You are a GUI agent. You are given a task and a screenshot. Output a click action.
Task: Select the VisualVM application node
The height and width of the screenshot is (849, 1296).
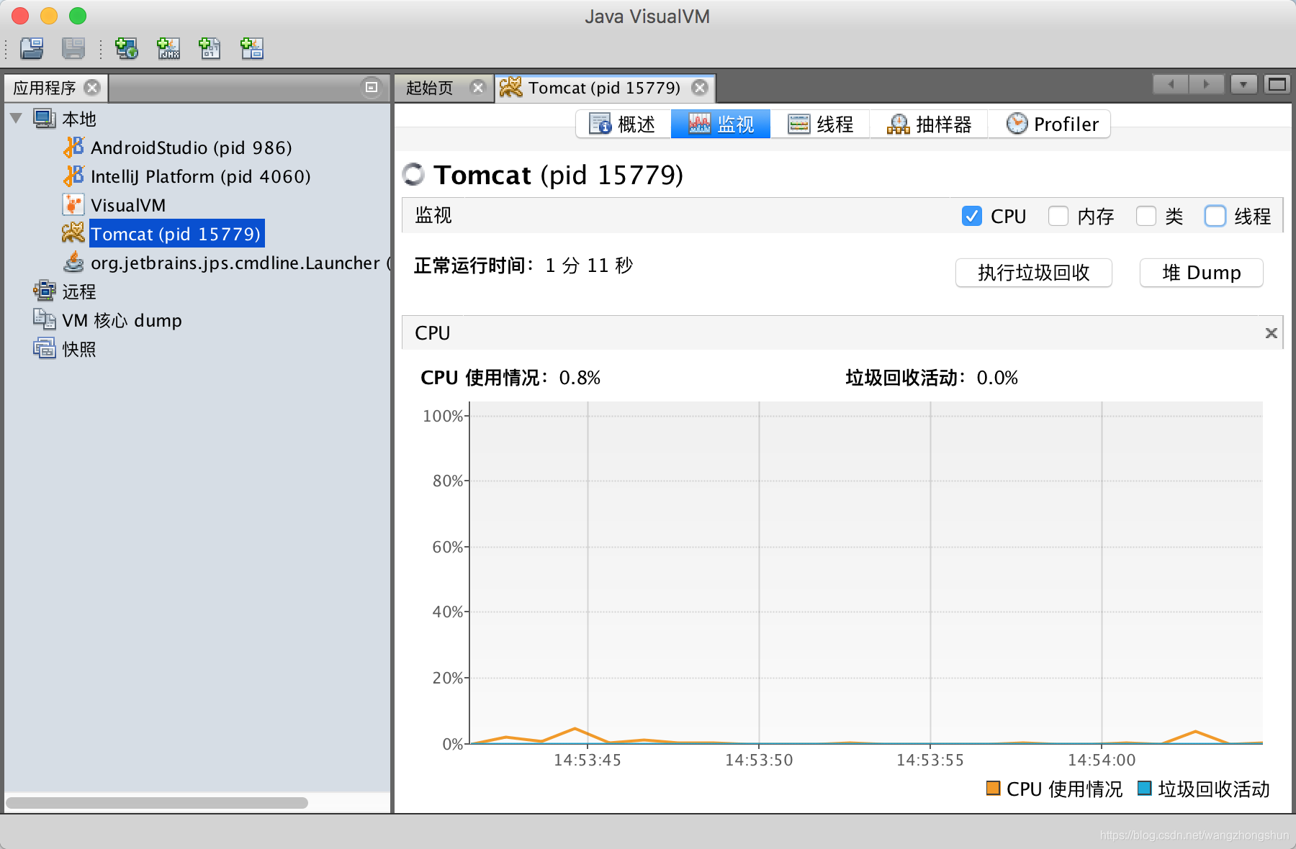[128, 205]
